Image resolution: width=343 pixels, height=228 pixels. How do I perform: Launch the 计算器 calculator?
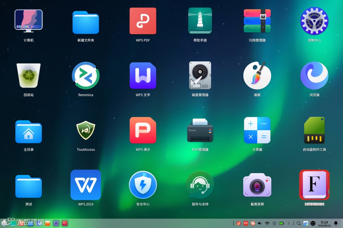coord(257,130)
